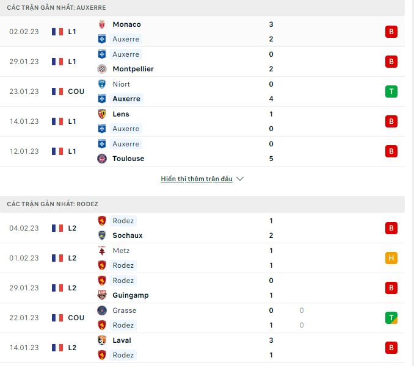Click the French flag in the 04.02.23 row
The height and width of the screenshot is (366, 414).
(x=57, y=228)
